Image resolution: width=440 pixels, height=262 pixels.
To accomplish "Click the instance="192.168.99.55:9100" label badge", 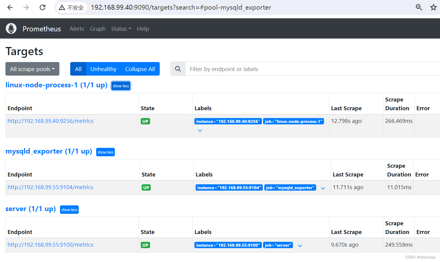I will [228, 245].
